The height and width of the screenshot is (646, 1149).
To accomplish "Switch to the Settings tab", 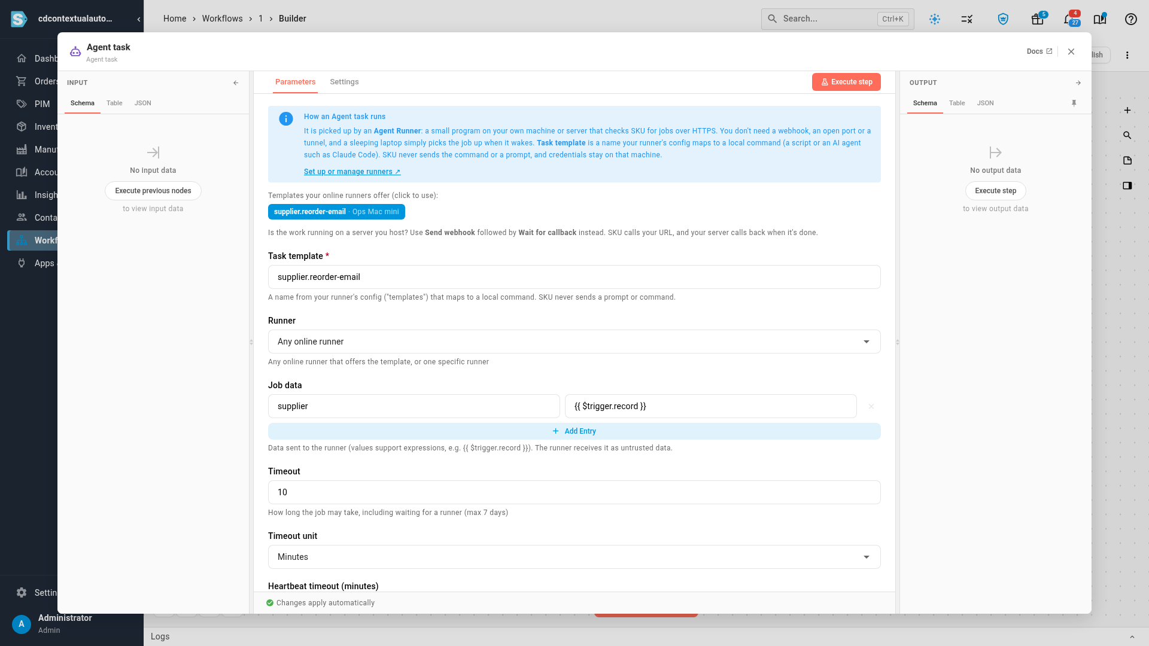I will [344, 82].
